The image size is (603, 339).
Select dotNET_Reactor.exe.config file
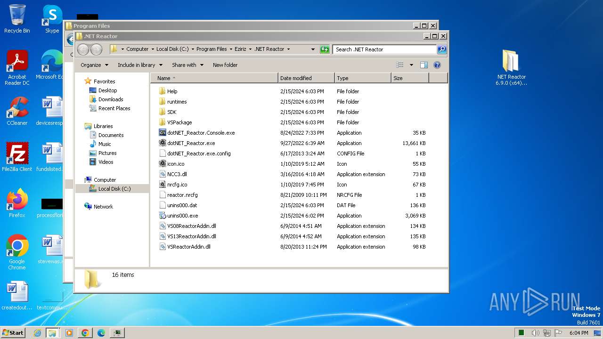point(199,153)
